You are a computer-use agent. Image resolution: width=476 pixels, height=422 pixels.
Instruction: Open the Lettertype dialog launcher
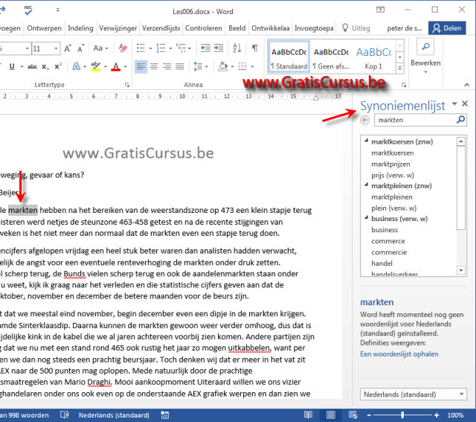click(127, 85)
